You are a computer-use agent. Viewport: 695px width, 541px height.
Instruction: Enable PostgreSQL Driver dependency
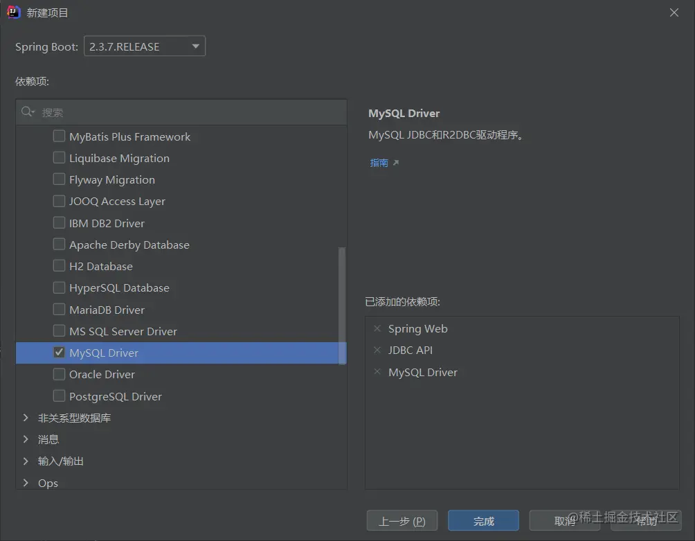[59, 396]
